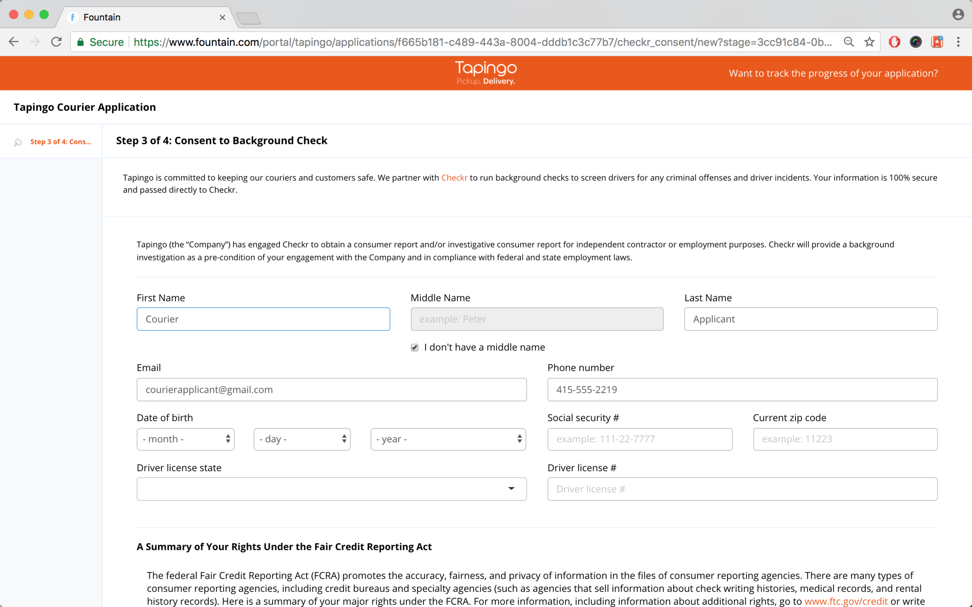The width and height of the screenshot is (972, 607).
Task: Uncheck I don't have a middle name
Action: (x=415, y=348)
